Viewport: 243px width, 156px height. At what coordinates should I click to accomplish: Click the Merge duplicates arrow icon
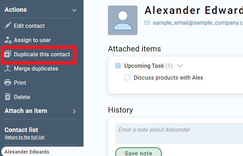(x=8, y=68)
